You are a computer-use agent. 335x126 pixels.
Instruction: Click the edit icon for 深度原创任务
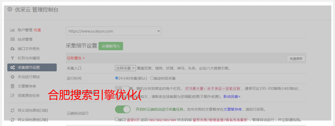point(12,96)
